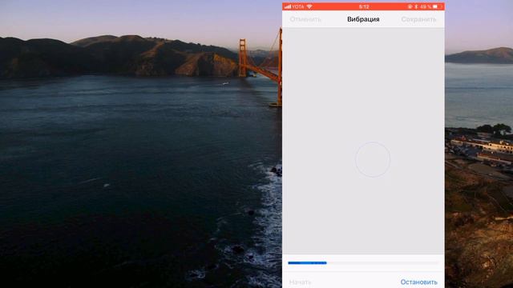This screenshot has height=288, width=513.
Task: Click the 5:12 clock in status bar
Action: point(364,6)
